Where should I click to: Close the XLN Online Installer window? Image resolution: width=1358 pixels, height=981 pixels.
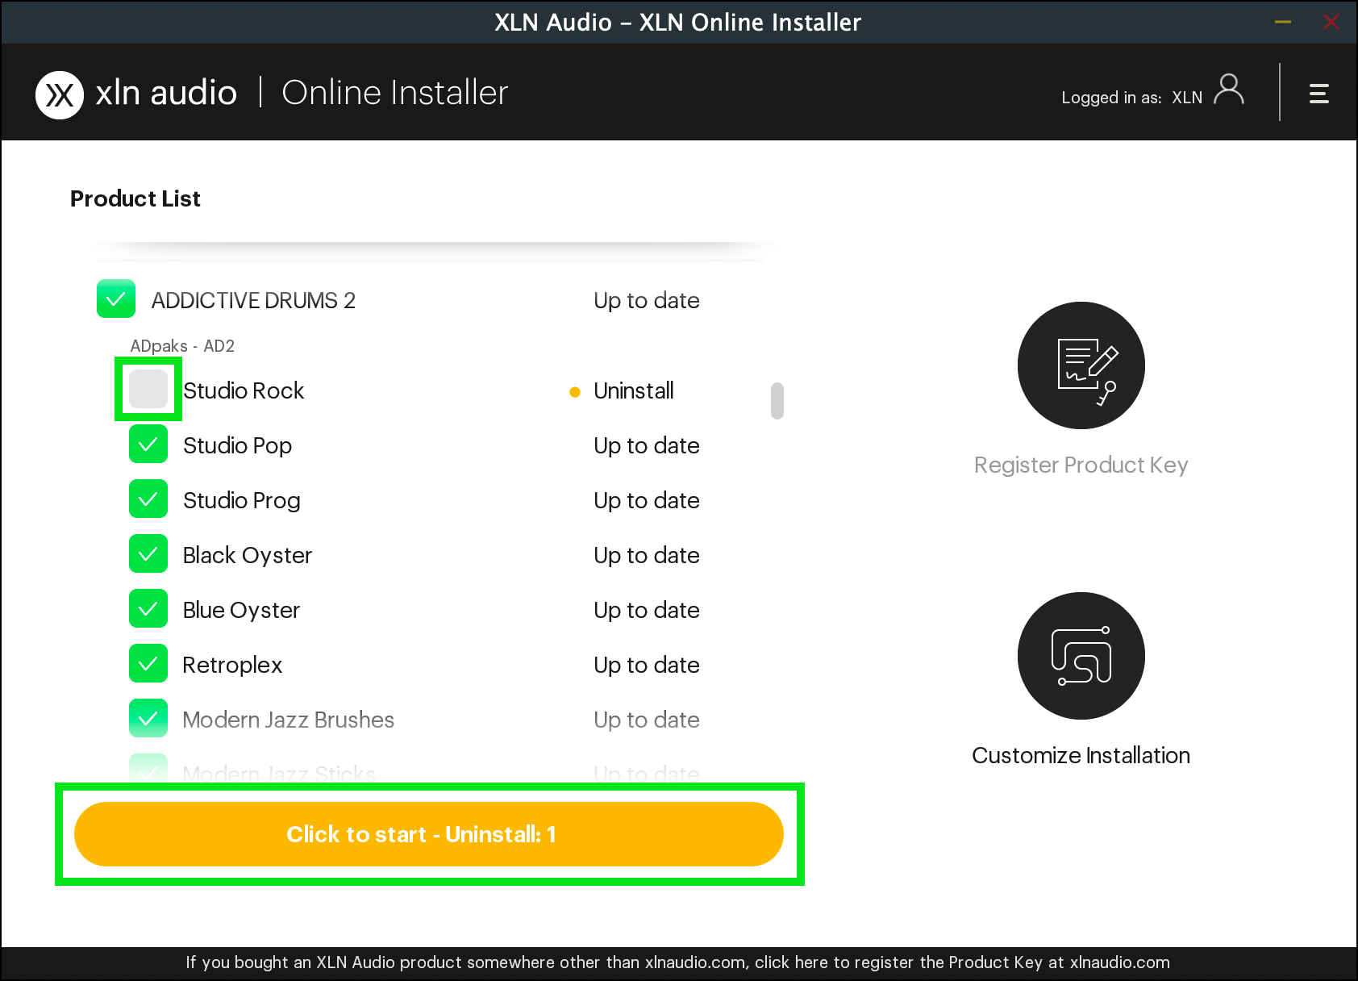coord(1331,23)
